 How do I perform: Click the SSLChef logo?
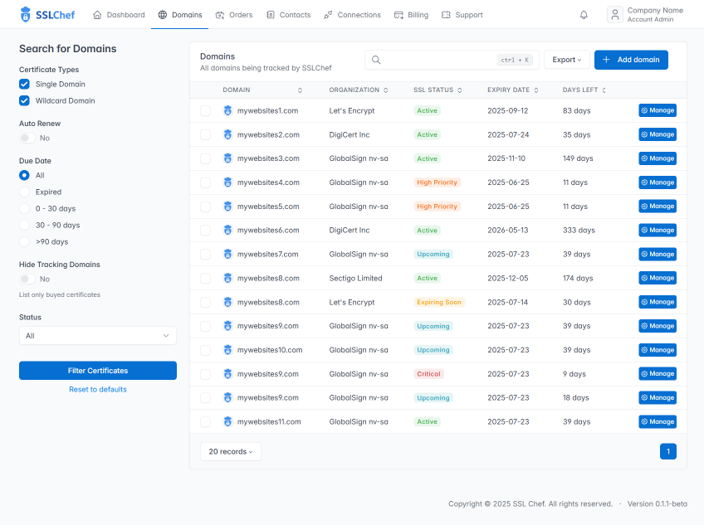(x=47, y=15)
